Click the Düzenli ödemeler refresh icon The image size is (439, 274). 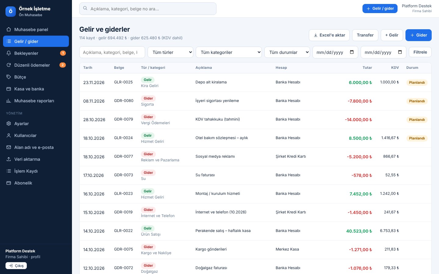9,65
